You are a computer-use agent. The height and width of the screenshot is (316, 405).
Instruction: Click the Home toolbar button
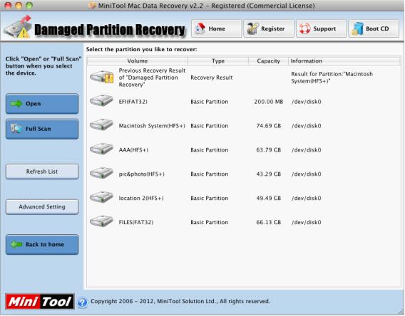click(217, 28)
